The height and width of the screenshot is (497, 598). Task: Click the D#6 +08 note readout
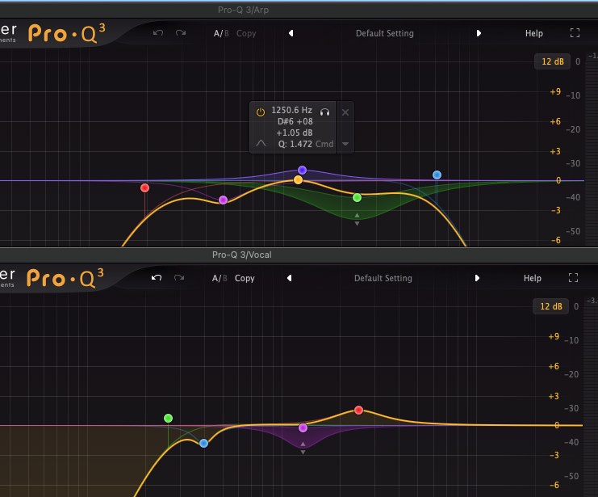click(x=295, y=121)
